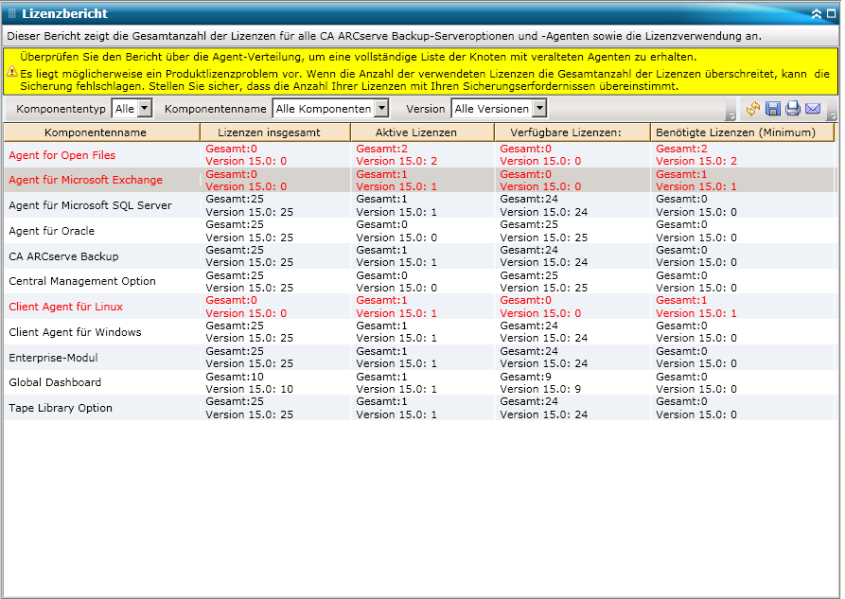Refresh the license report
The image size is (845, 599).
point(753,109)
